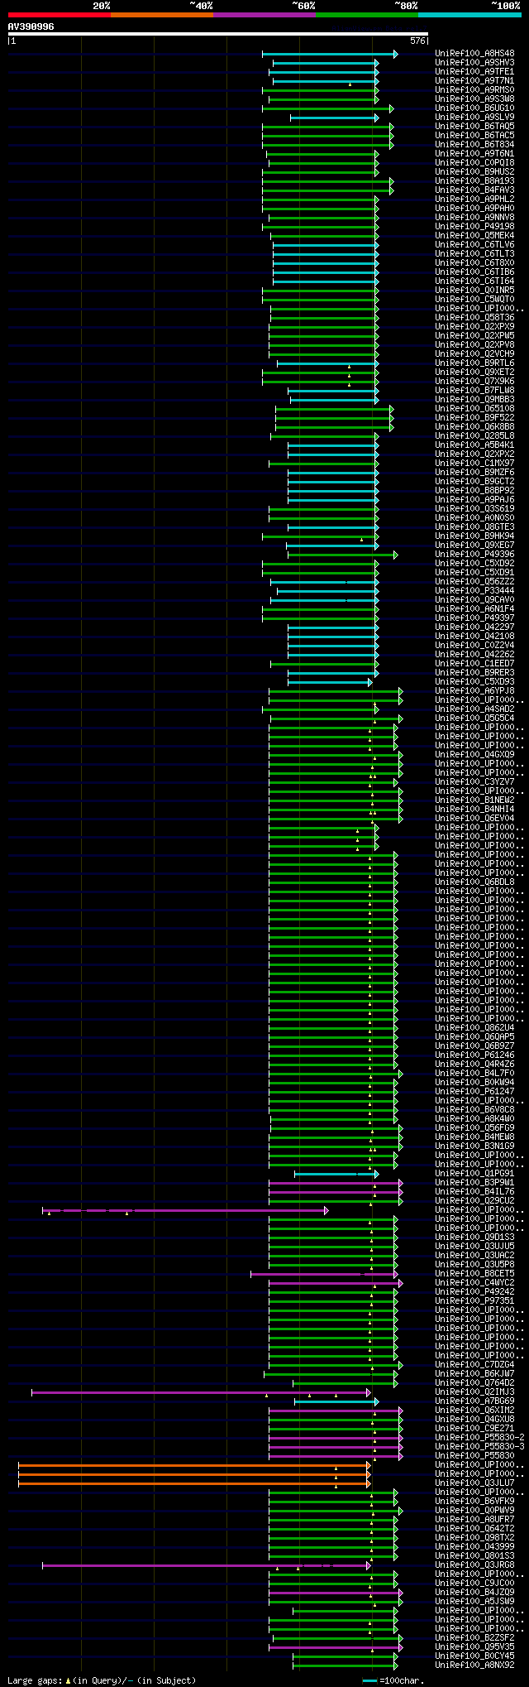
Task: Click hit name UniRef100_Q9CAV0
Action: [475, 600]
